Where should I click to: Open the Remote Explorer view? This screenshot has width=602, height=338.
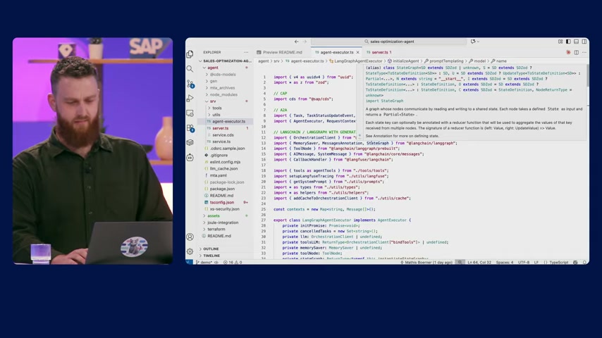[x=190, y=113]
